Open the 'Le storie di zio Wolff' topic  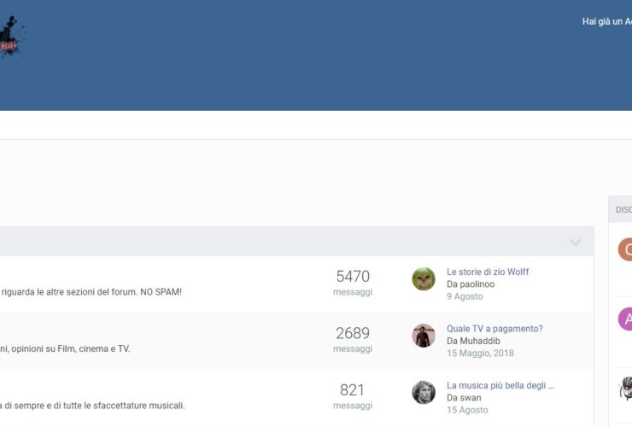click(488, 272)
